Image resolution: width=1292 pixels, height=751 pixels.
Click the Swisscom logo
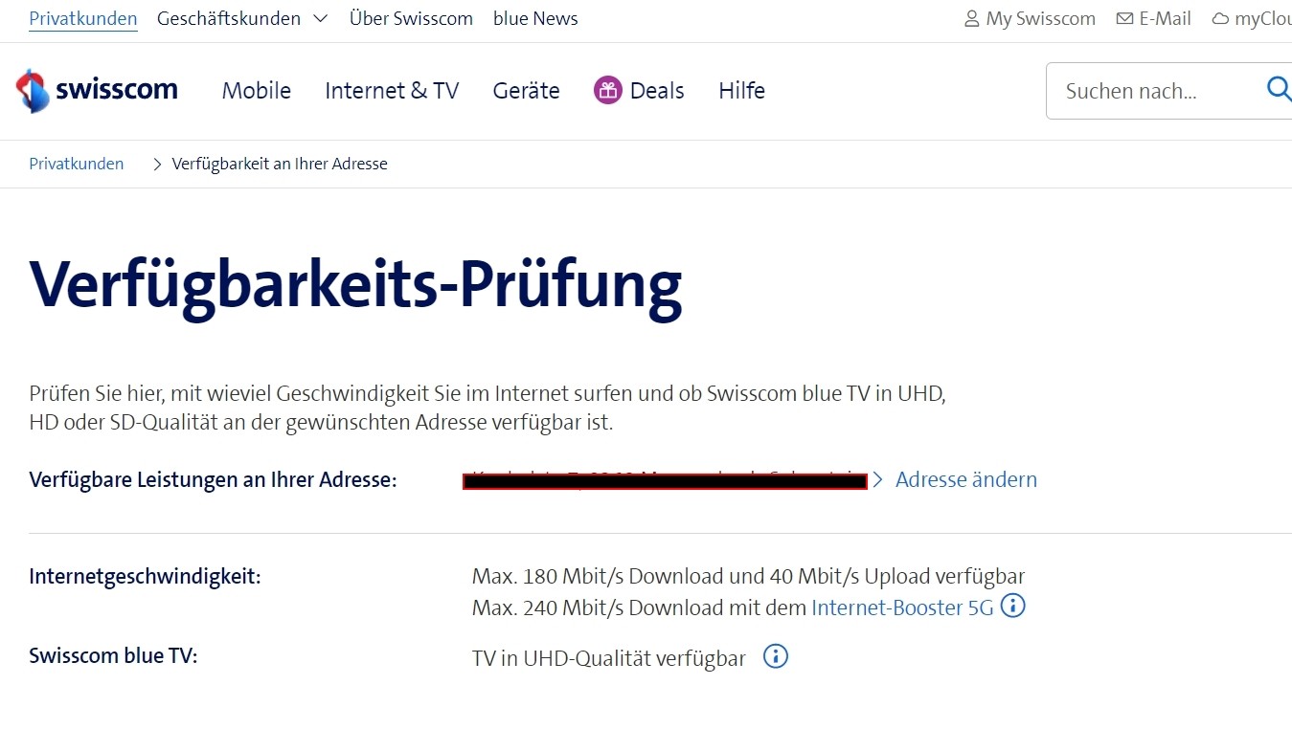pyautogui.click(x=97, y=91)
